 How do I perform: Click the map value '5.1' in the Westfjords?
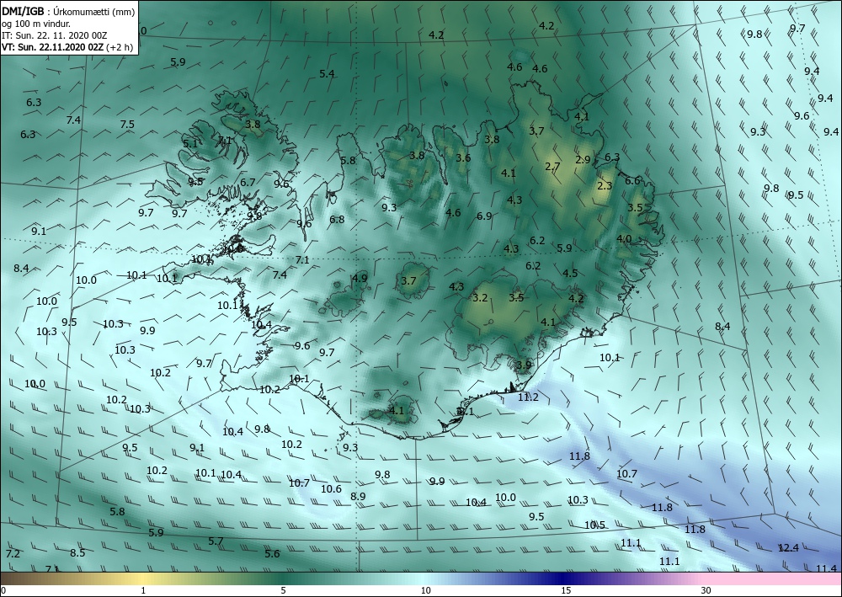pos(190,143)
